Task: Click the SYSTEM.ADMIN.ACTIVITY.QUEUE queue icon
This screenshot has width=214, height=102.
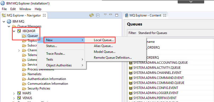Action: [x=131, y=68]
